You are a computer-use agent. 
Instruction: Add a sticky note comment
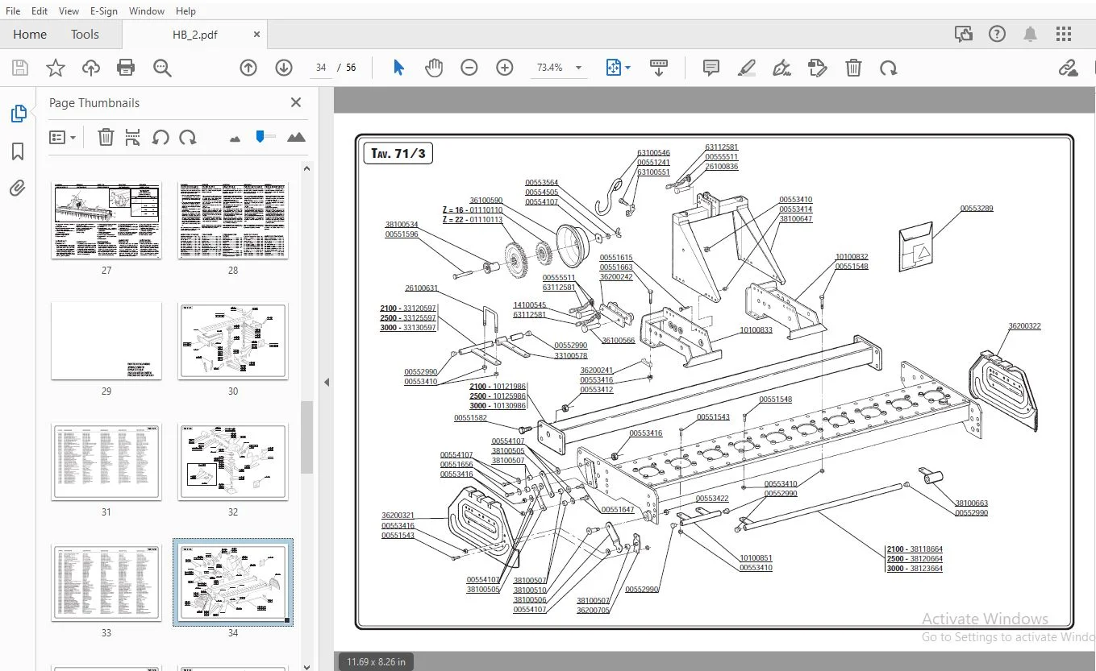coord(711,68)
